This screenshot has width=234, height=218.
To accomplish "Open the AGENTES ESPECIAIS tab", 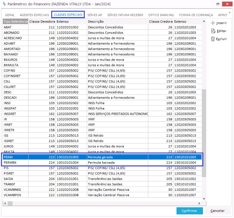I will tap(34, 15).
